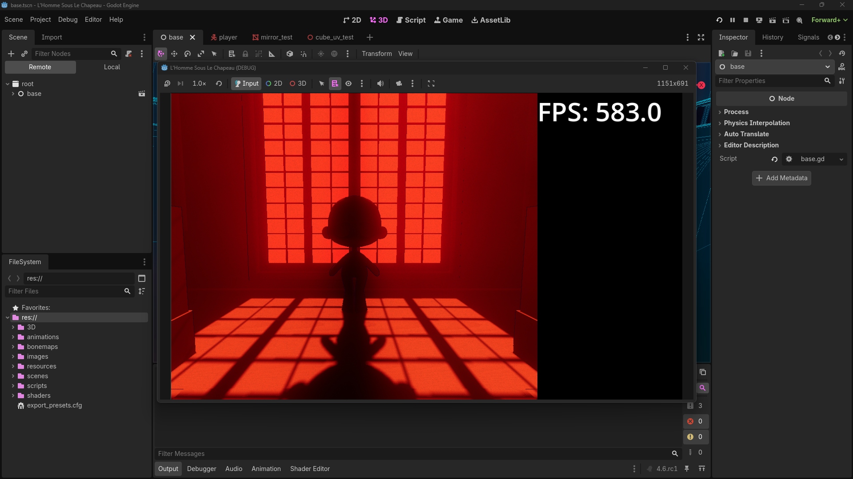Stop the running project

point(746,20)
